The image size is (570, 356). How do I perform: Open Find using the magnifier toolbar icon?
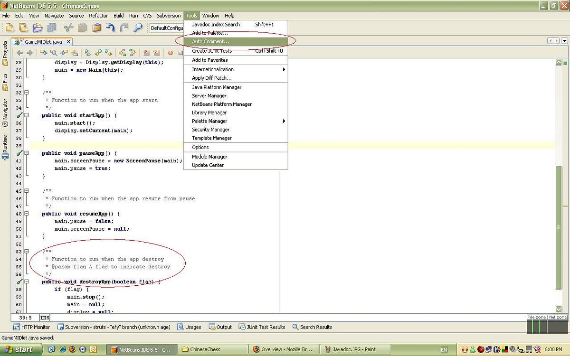(139, 28)
